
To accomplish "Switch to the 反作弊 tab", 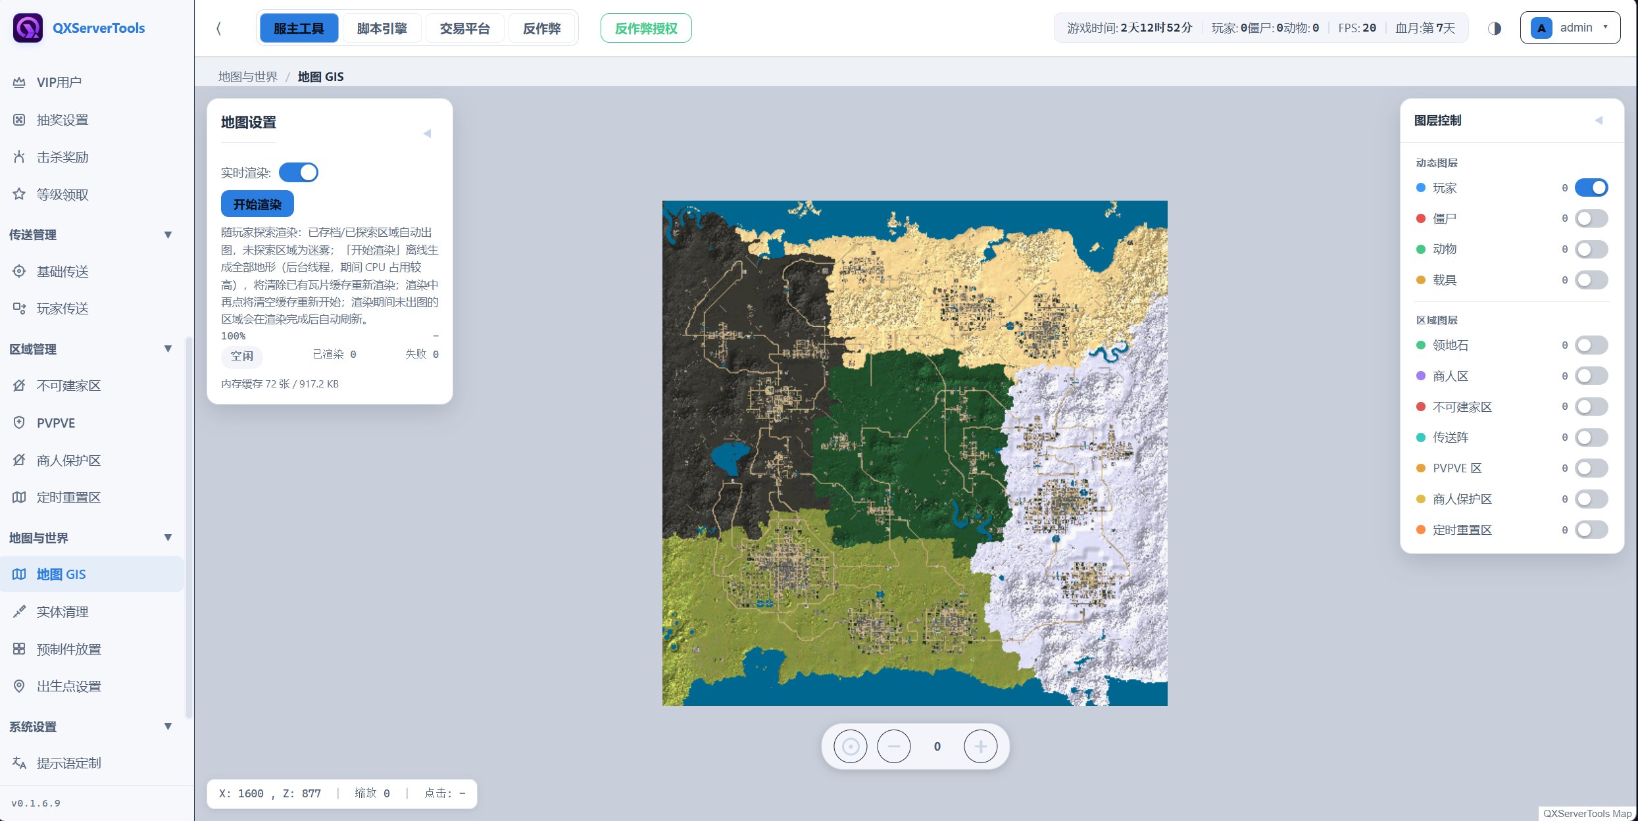I will point(541,28).
